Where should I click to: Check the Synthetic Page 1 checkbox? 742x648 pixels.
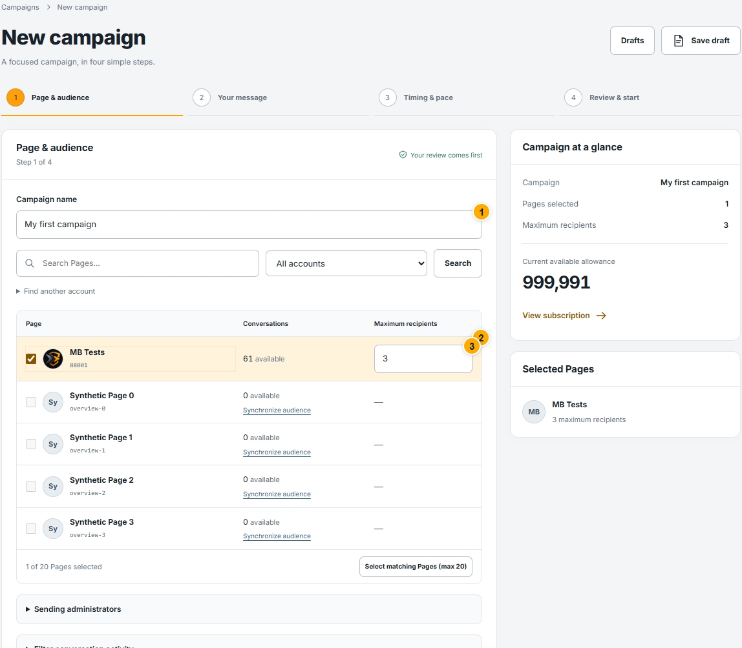tap(31, 444)
